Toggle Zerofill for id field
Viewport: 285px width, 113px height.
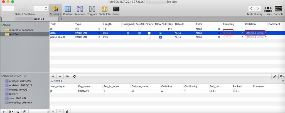139,29
